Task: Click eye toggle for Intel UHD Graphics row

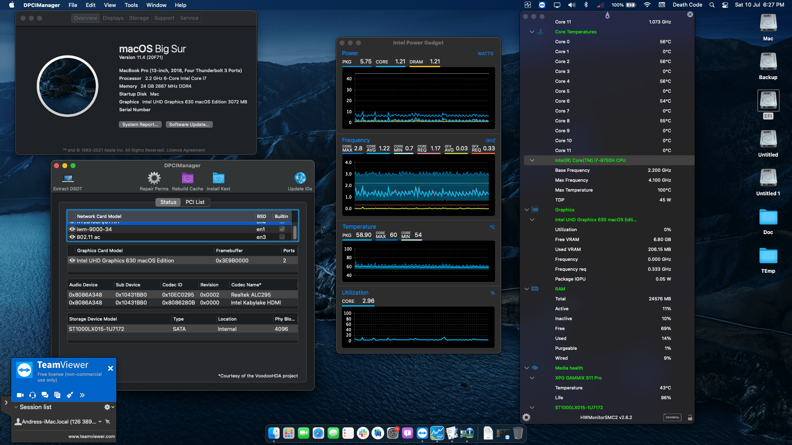Action: click(x=72, y=260)
